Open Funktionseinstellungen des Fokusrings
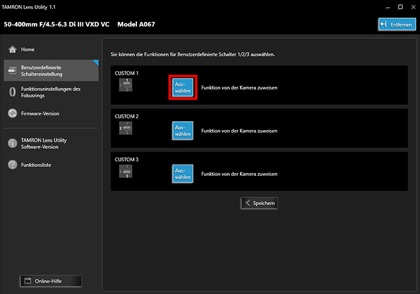Viewport: 420px width, 294px height. coord(51,92)
